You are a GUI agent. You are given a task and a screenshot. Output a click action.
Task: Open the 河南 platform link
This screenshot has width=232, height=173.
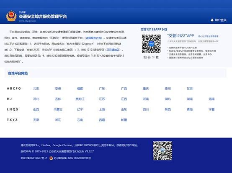coord(146,99)
